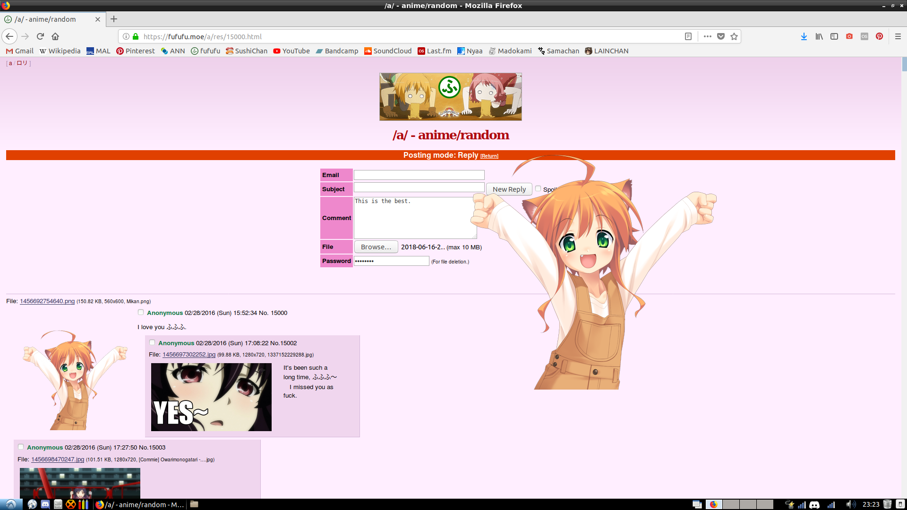Submit with the New Reply button

coord(509,189)
